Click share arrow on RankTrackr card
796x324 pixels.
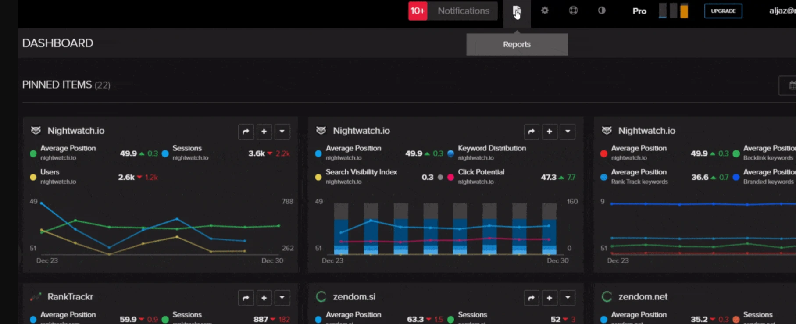(x=246, y=298)
